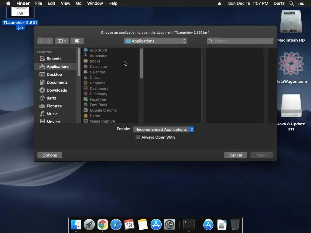Viewport: 311px width, 233px height.
Task: Open Music folder in sidebar
Action: point(49,114)
